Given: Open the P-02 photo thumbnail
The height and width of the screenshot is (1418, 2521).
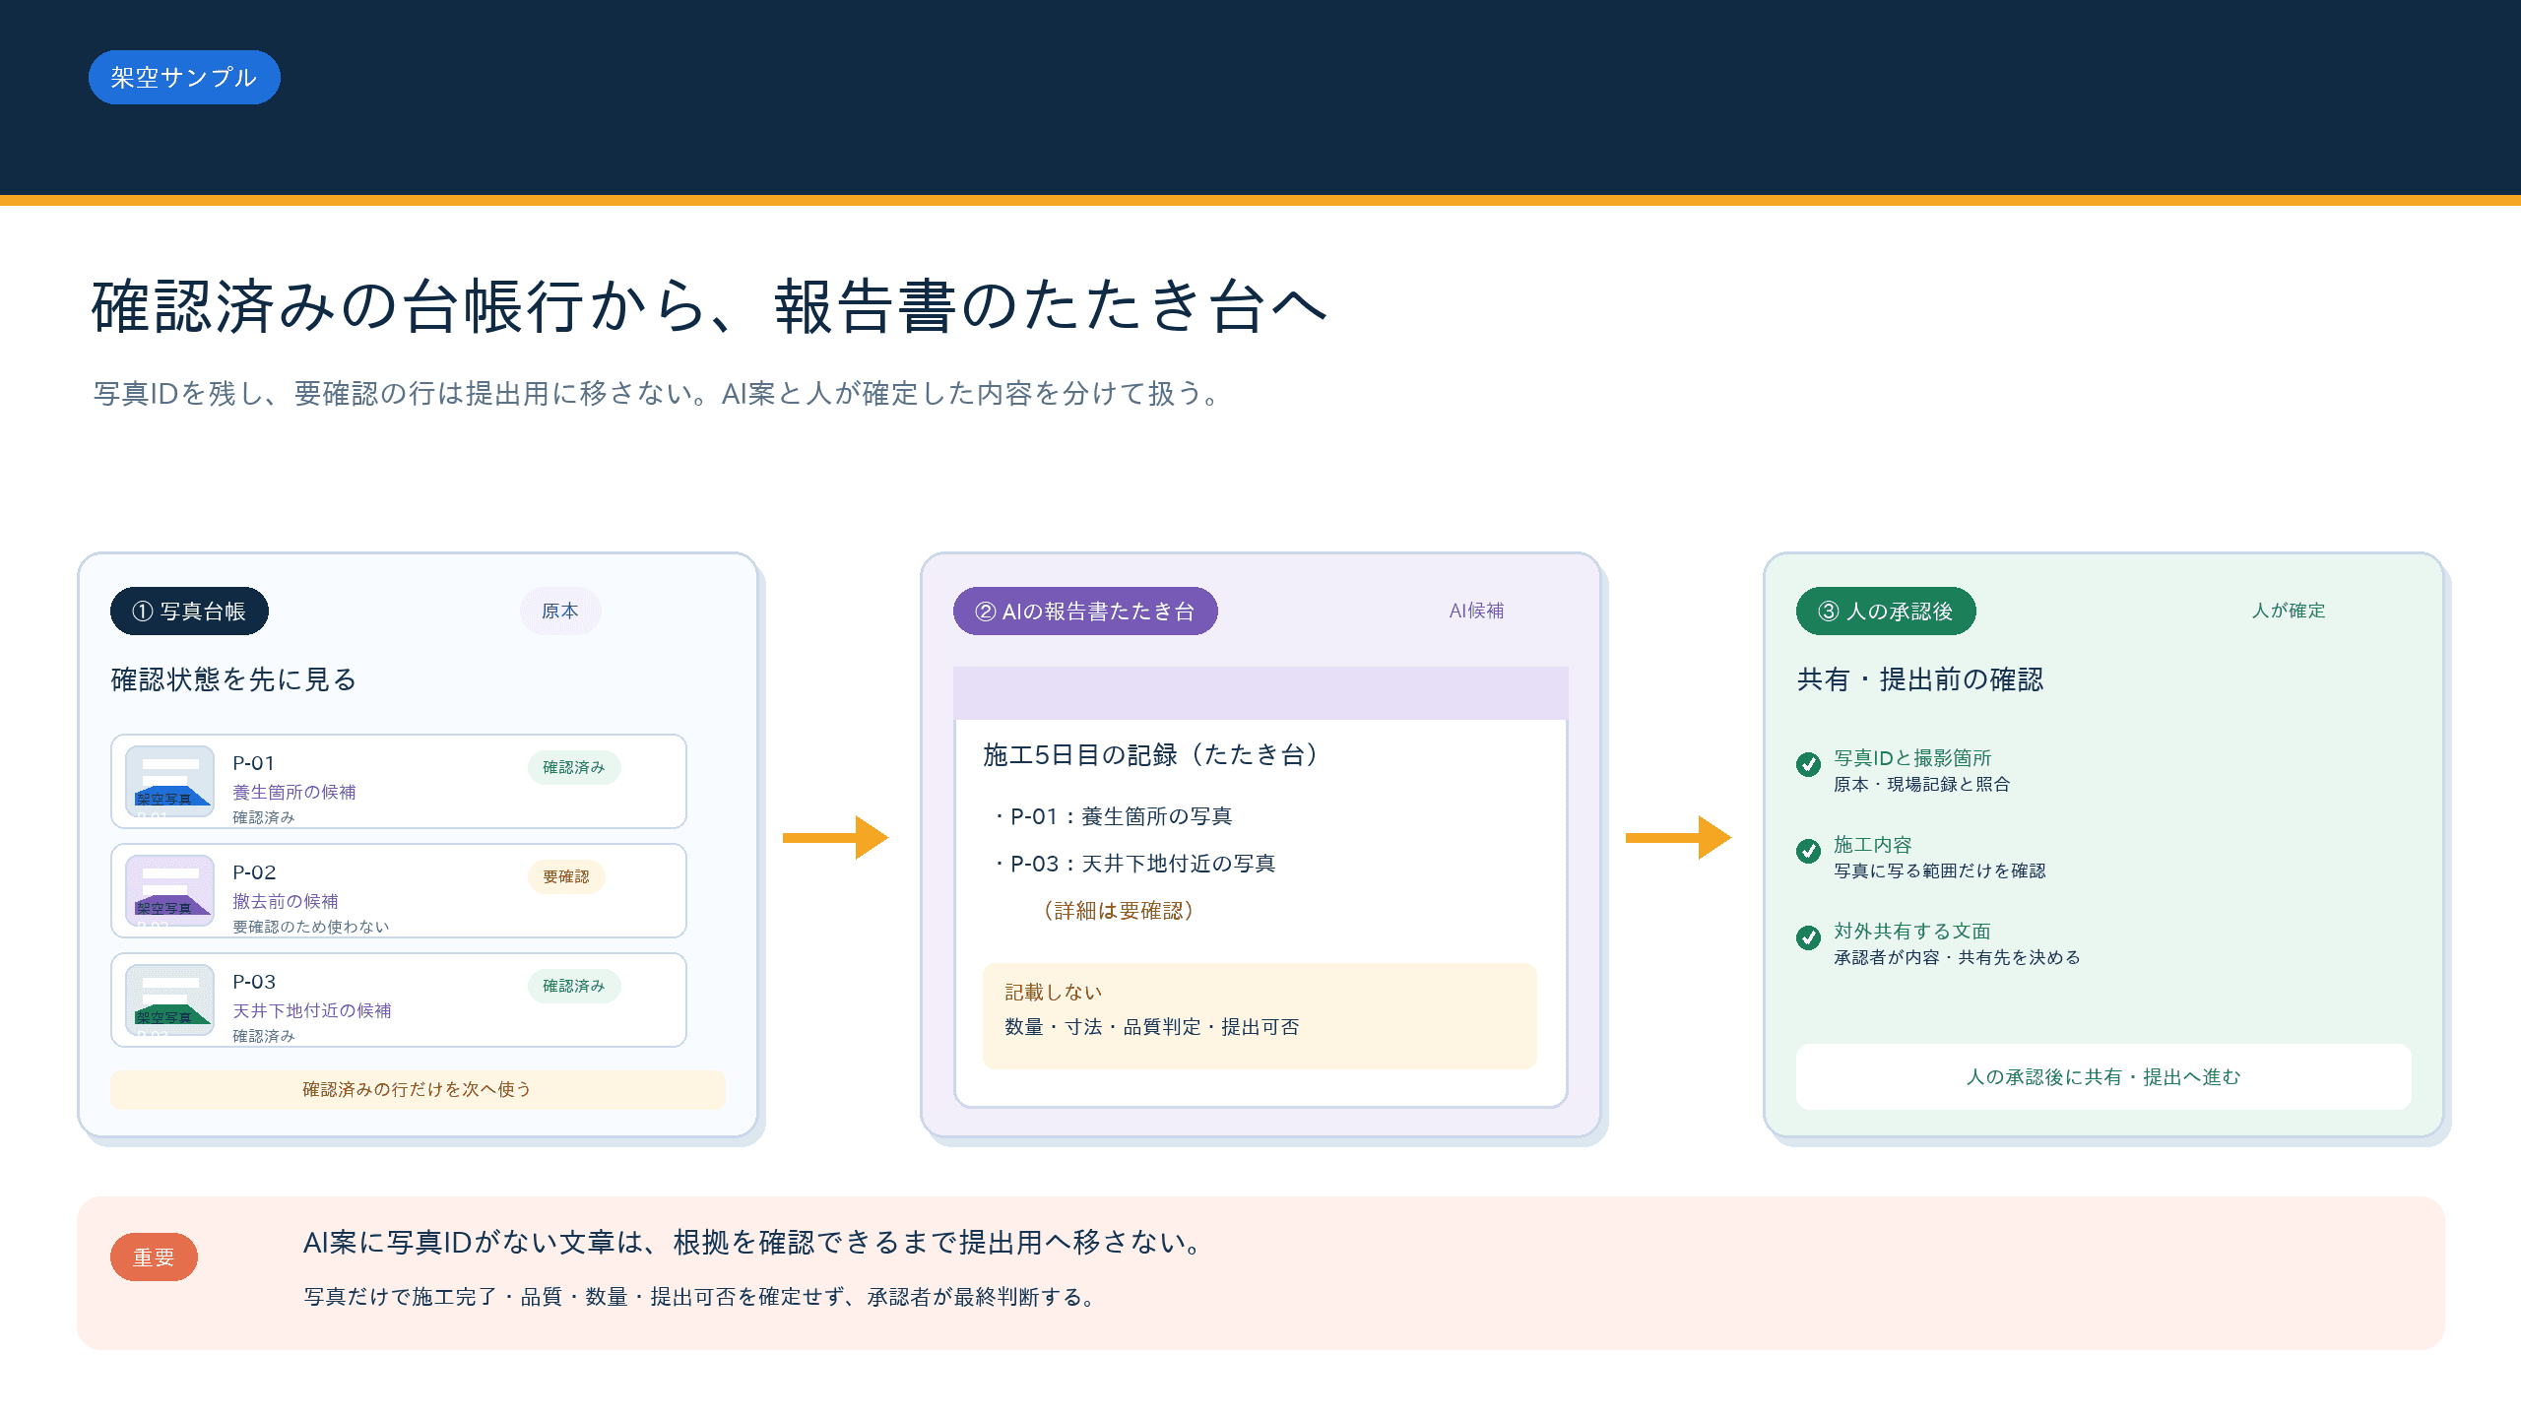Looking at the screenshot, I should 170,890.
